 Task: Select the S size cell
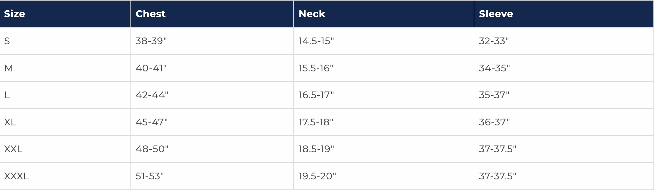[7, 41]
